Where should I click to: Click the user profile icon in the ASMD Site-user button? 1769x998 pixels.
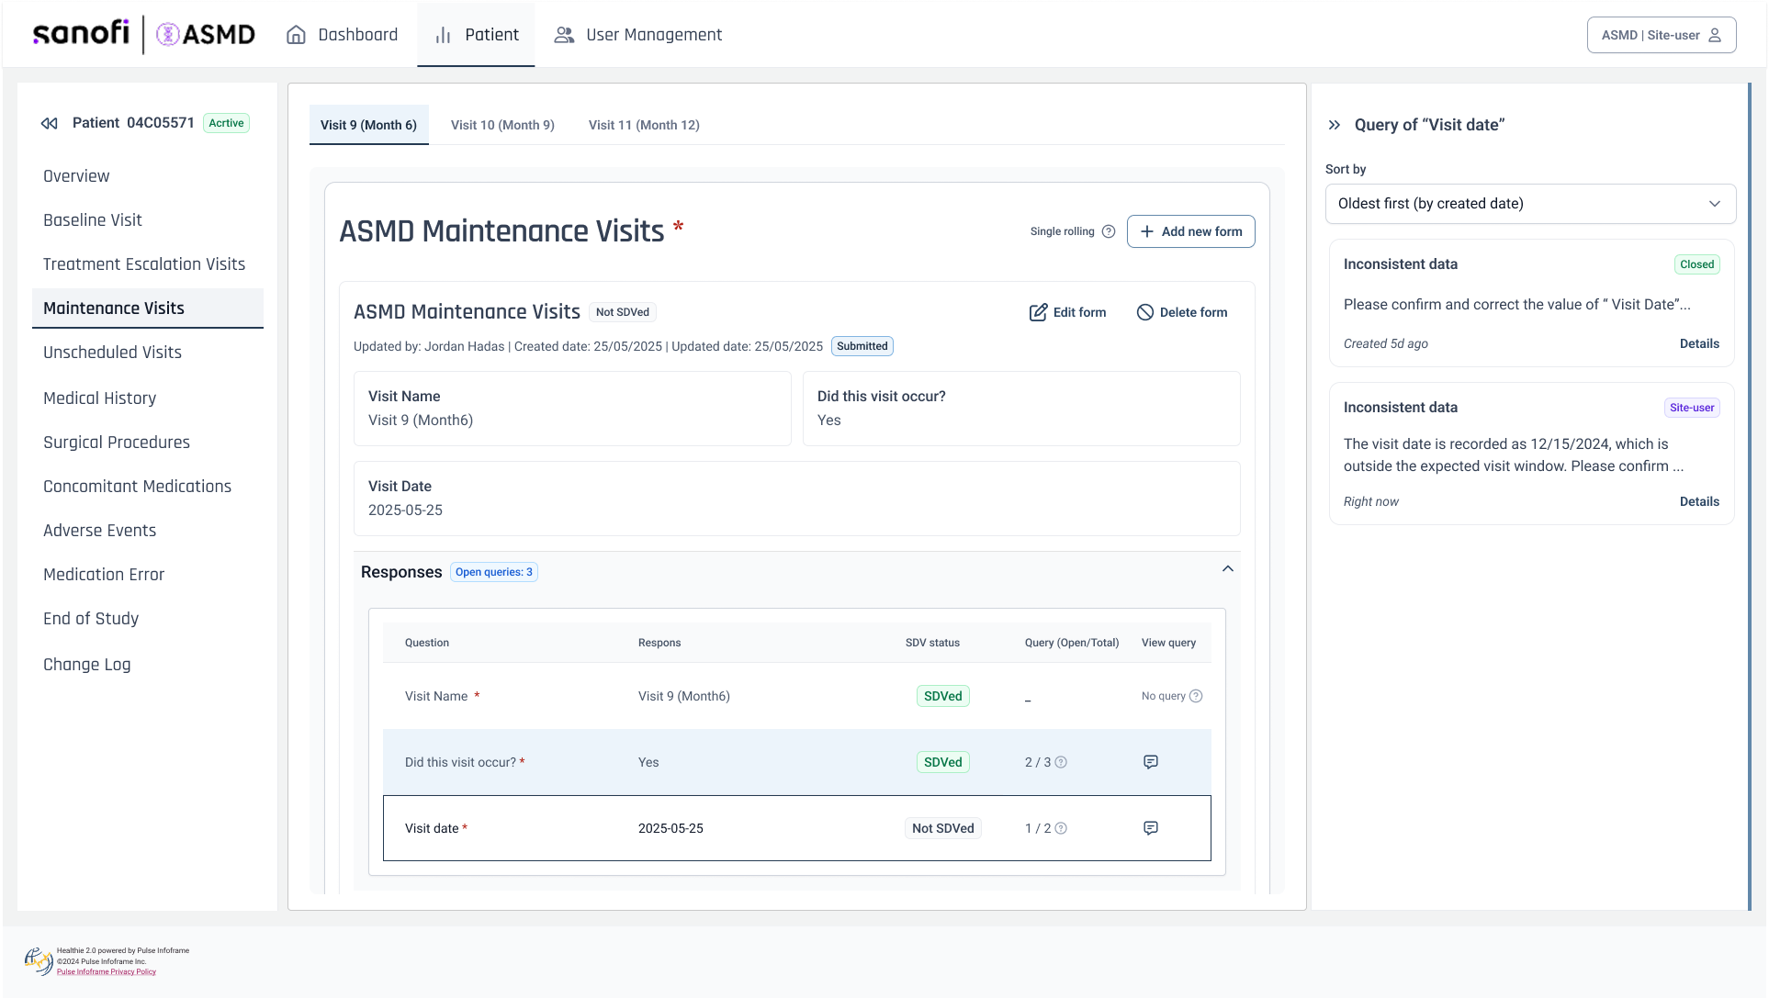pyautogui.click(x=1715, y=35)
